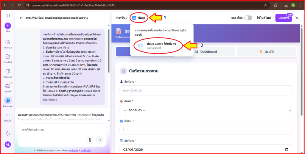
Task: Expand the product selection dropdown
Action: click(x=206, y=110)
